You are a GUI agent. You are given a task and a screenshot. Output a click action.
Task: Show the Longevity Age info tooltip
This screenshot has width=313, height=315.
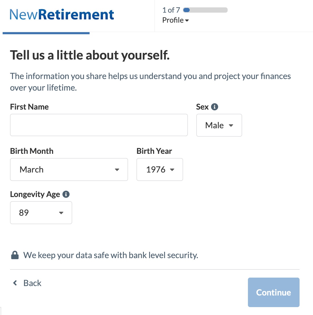[66, 194]
